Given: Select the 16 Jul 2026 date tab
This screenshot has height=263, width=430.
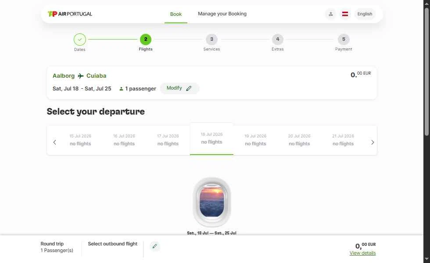Looking at the screenshot, I should [x=124, y=140].
